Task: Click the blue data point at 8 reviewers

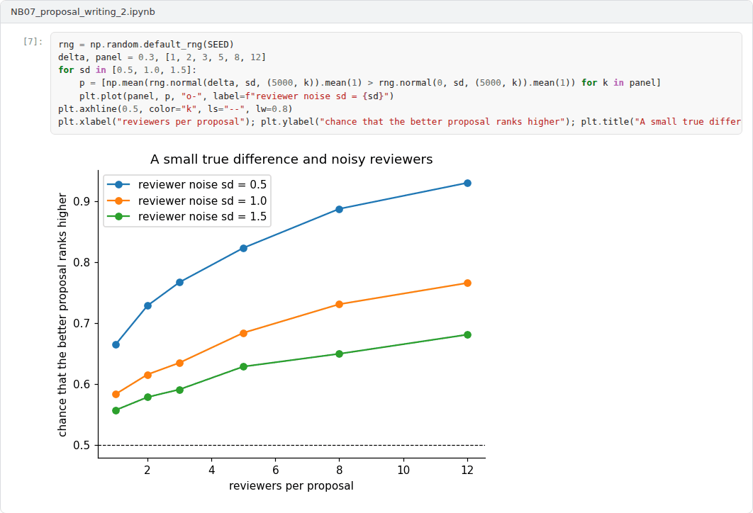Action: 339,209
